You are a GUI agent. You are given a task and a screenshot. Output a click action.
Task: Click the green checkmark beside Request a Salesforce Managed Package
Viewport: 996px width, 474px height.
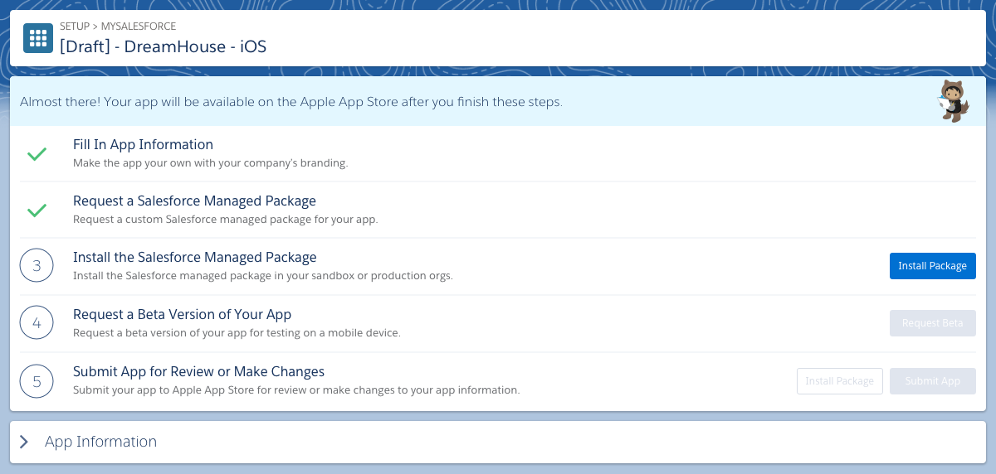[37, 210]
